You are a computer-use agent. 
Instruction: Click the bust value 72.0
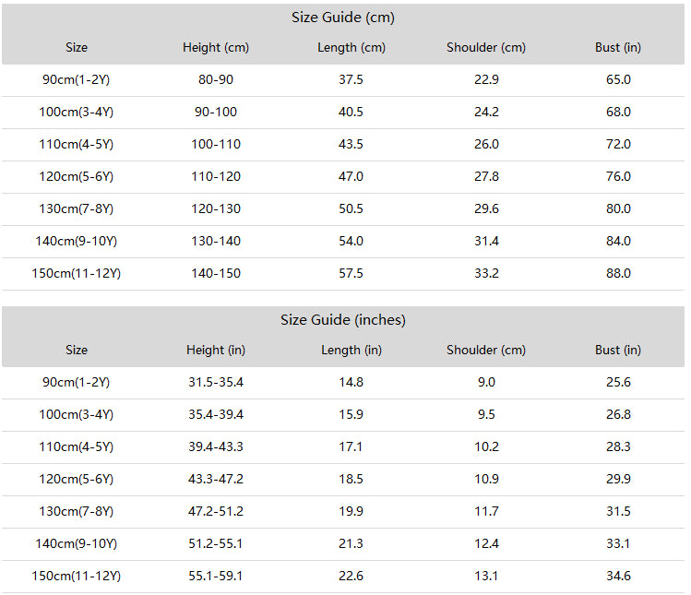(618, 144)
